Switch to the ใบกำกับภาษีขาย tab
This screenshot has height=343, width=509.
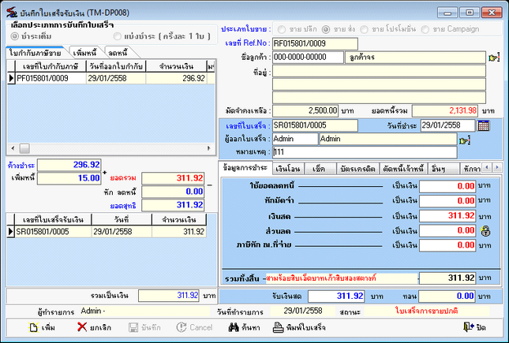35,53
